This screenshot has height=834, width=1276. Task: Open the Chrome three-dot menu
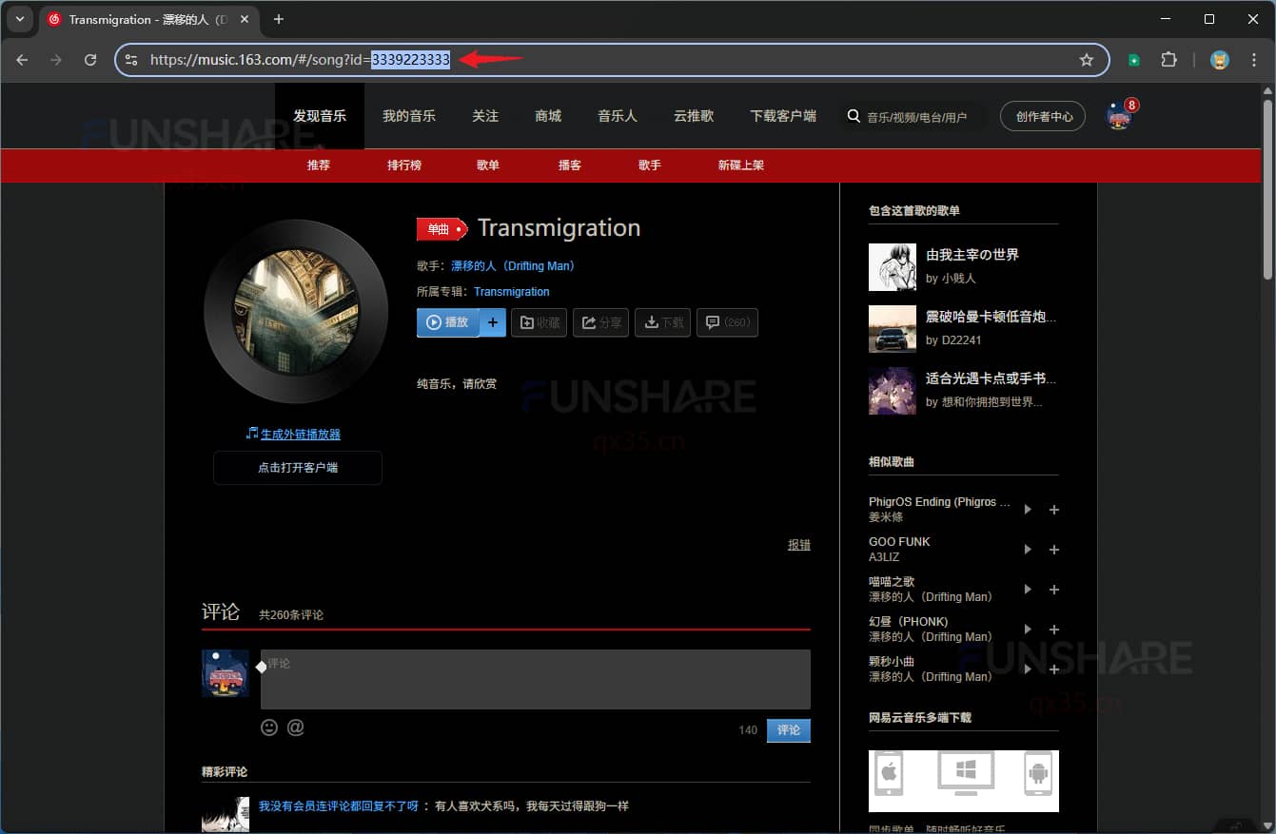tap(1254, 59)
